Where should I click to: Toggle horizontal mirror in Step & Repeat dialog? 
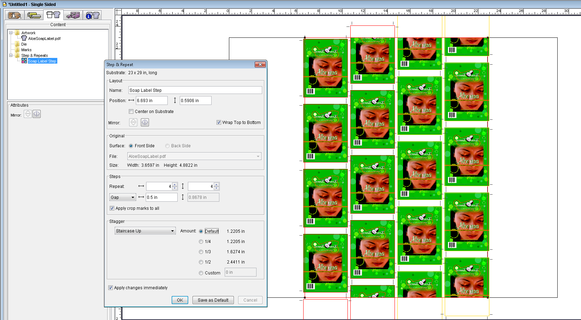[x=145, y=122]
